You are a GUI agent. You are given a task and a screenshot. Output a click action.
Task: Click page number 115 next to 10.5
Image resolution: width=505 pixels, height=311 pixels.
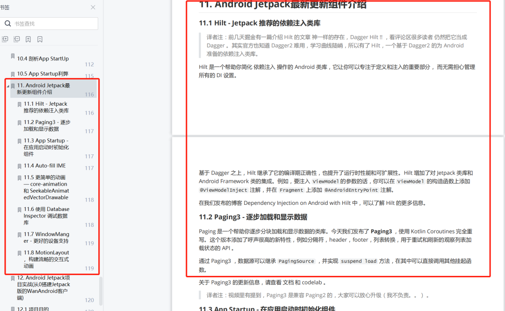point(89,76)
